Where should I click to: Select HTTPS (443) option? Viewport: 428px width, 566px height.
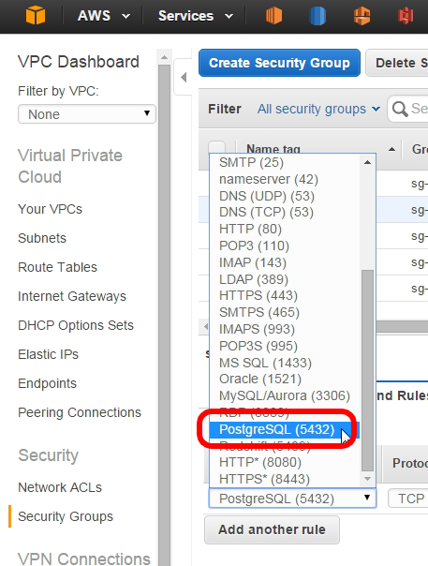286,295
